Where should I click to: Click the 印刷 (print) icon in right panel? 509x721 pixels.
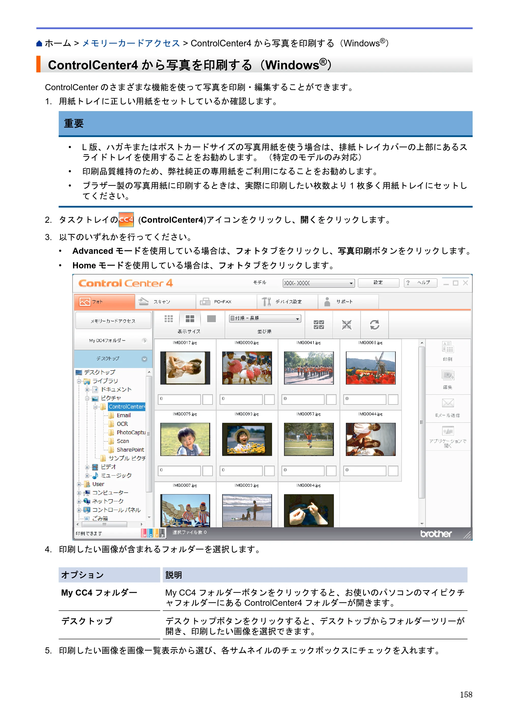pos(447,347)
